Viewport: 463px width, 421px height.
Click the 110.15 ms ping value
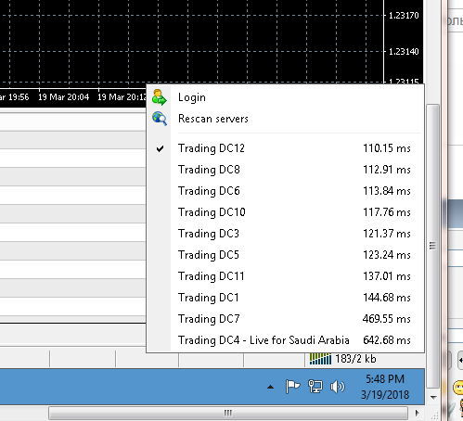click(x=387, y=148)
